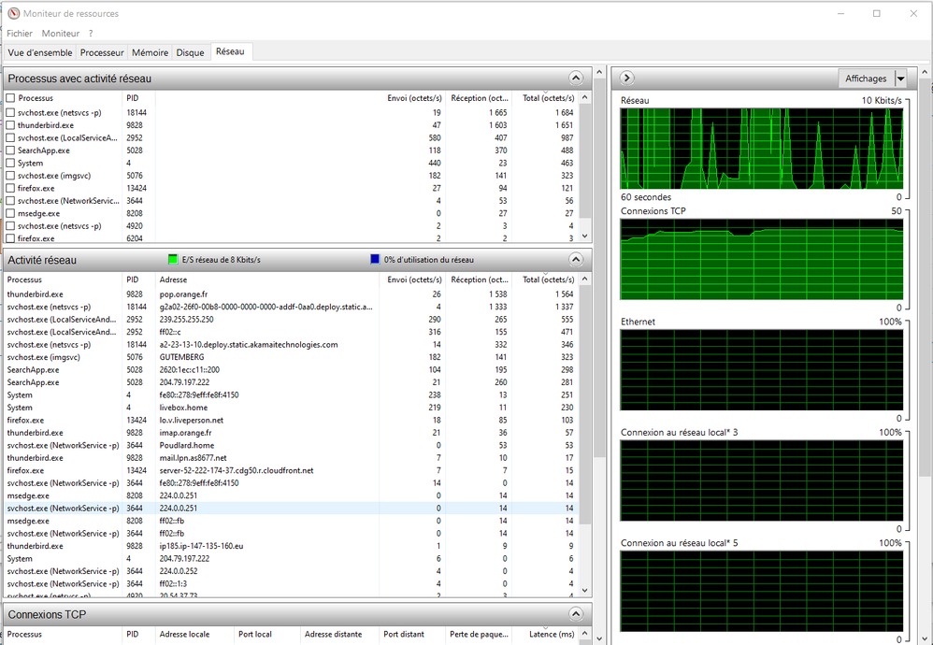Open the Fichier menu
This screenshot has width=933, height=645.
point(20,34)
